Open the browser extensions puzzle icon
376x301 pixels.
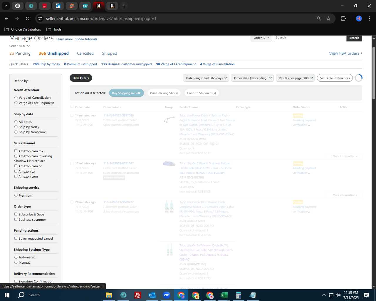[x=343, y=19]
